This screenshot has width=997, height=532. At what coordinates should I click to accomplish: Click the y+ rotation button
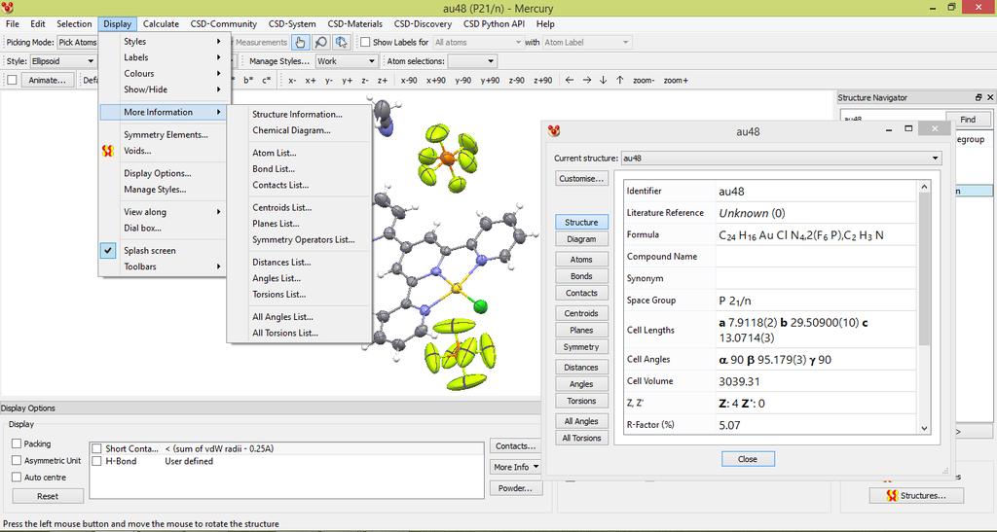(x=348, y=81)
